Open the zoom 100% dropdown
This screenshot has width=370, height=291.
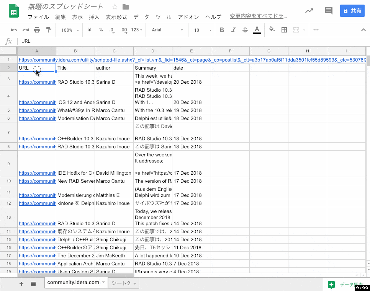tap(70, 30)
